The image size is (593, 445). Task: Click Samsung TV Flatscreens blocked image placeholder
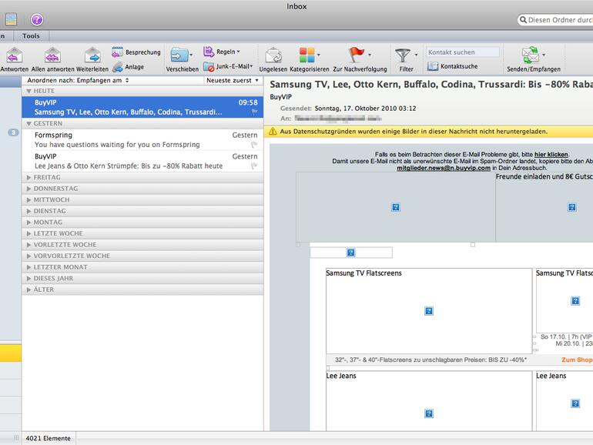pyautogui.click(x=429, y=311)
